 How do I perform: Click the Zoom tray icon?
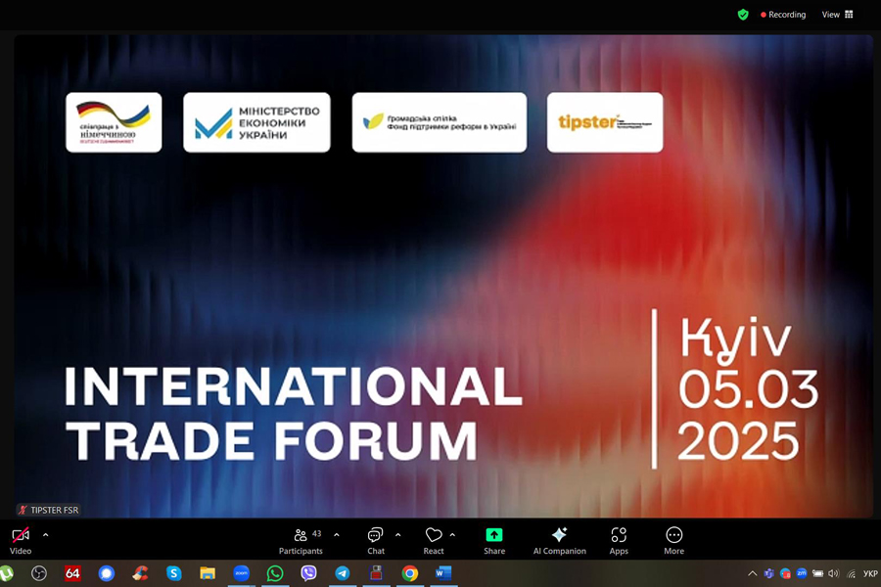[x=801, y=573]
